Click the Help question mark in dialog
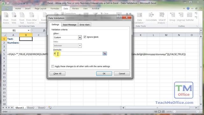Image resolution: width=204 pixels, height=115 pixels. [x=119, y=17]
